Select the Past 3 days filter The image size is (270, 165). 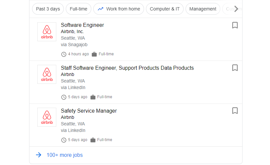48,9
